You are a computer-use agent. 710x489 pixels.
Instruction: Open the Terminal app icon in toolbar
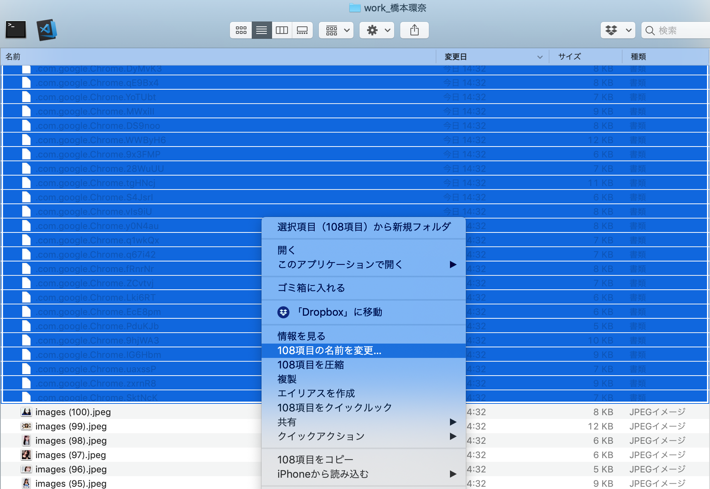tap(16, 30)
